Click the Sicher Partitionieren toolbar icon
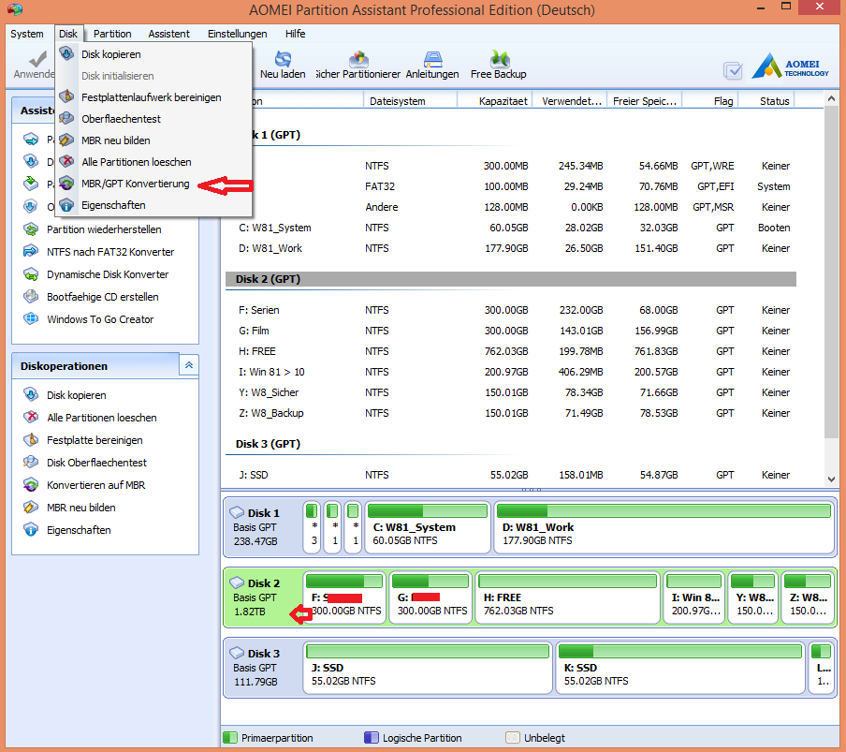 [358, 59]
